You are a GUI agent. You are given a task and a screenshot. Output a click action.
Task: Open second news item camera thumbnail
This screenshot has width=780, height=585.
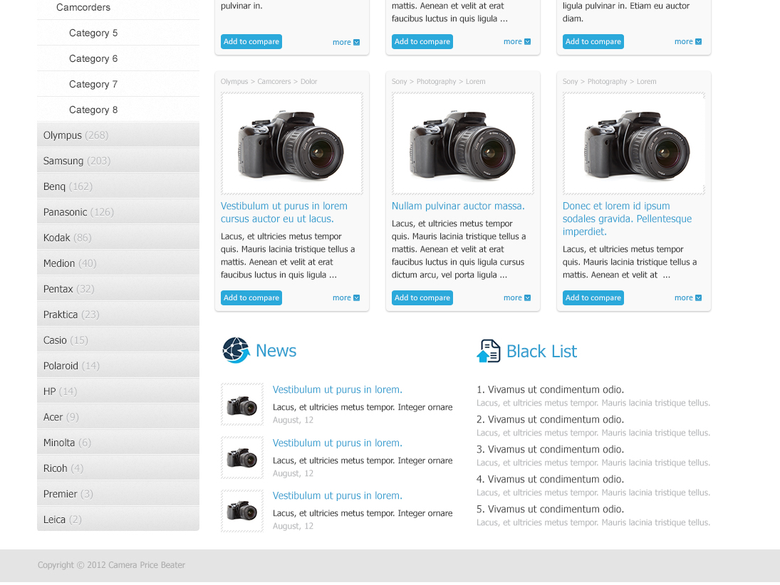point(242,458)
